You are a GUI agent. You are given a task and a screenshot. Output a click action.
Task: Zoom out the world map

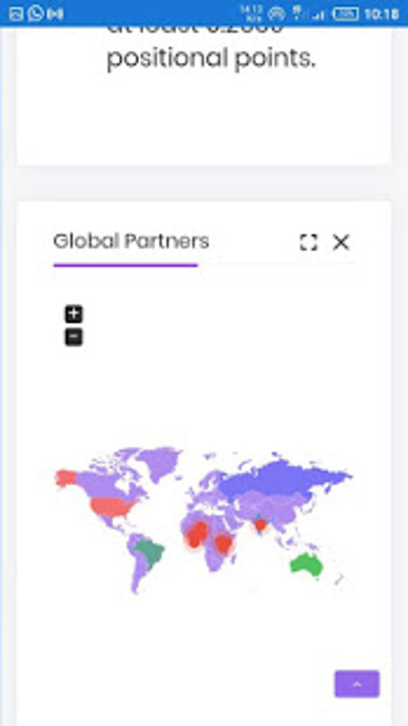(x=74, y=337)
